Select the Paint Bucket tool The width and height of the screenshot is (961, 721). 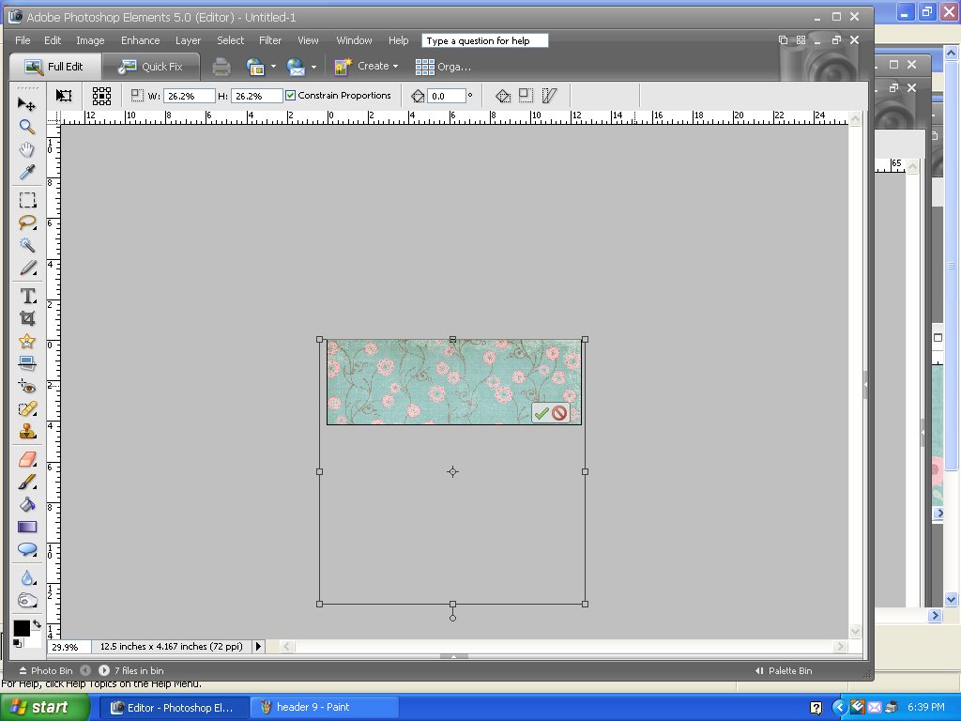click(27, 504)
